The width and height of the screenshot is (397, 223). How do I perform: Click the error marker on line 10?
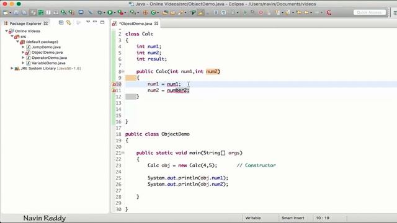pyautogui.click(x=114, y=84)
